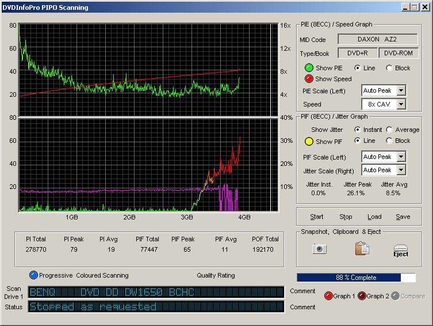
Task: Click the Stop scan button
Action: [x=346, y=217]
